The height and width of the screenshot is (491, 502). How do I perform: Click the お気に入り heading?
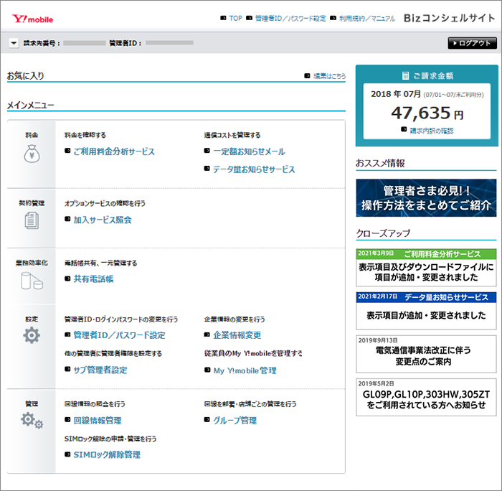pyautogui.click(x=26, y=75)
